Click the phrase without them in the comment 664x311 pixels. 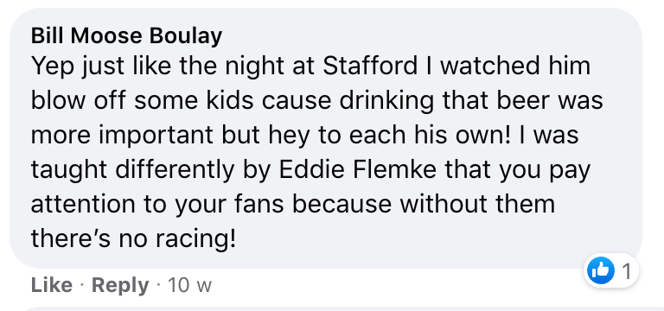[477, 205]
